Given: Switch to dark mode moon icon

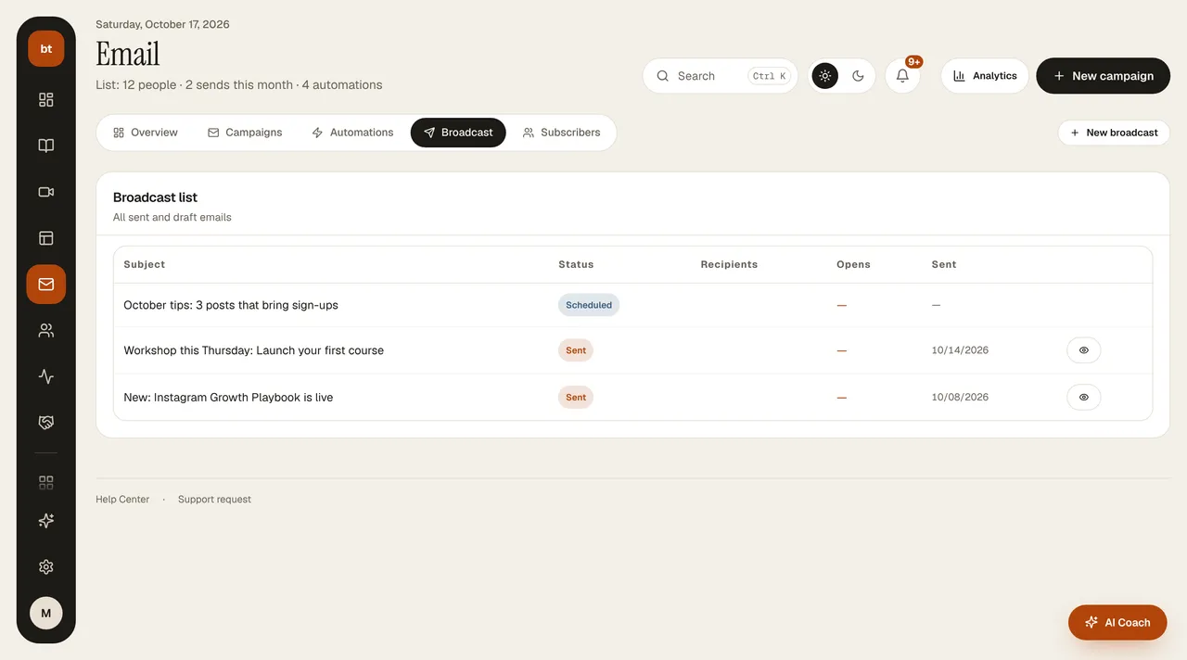Looking at the screenshot, I should 858,76.
